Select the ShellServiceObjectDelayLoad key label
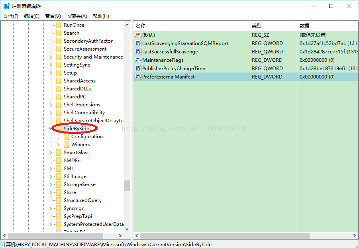The width and height of the screenshot is (359, 249). click(94, 121)
